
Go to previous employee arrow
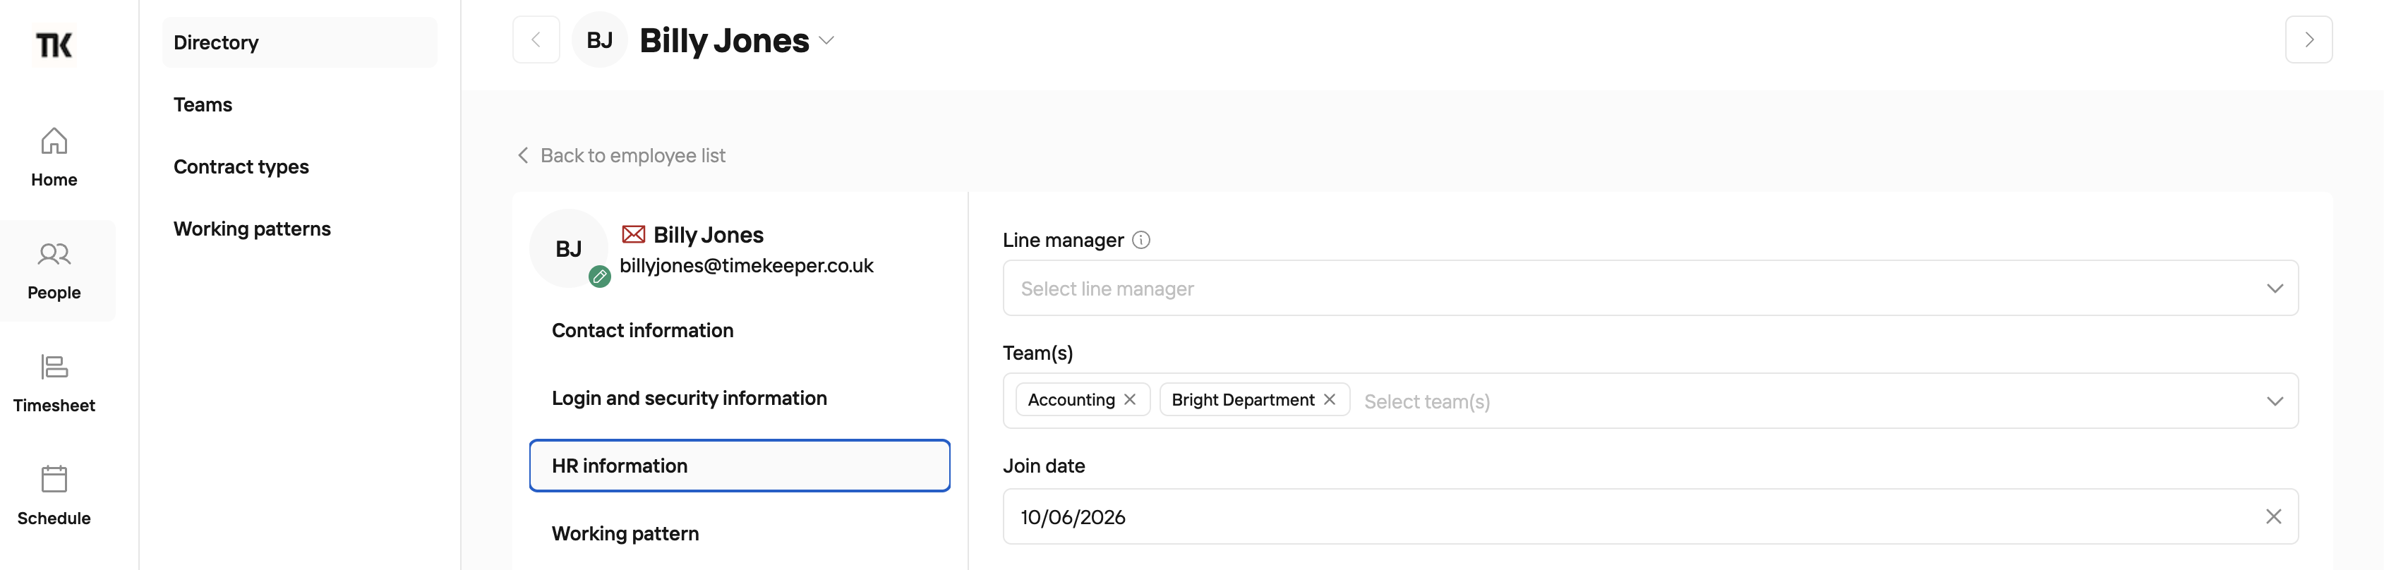coord(536,40)
